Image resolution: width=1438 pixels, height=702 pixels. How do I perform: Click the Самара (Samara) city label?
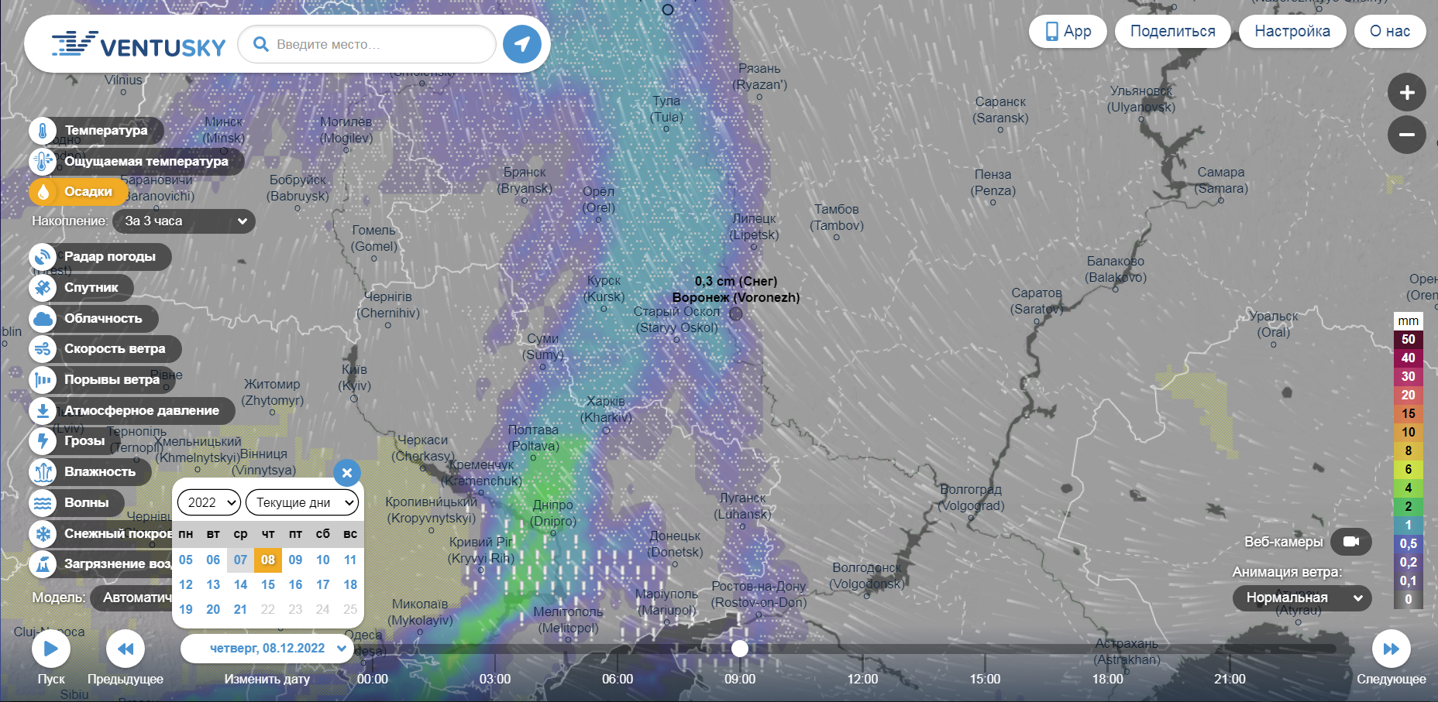(1221, 180)
